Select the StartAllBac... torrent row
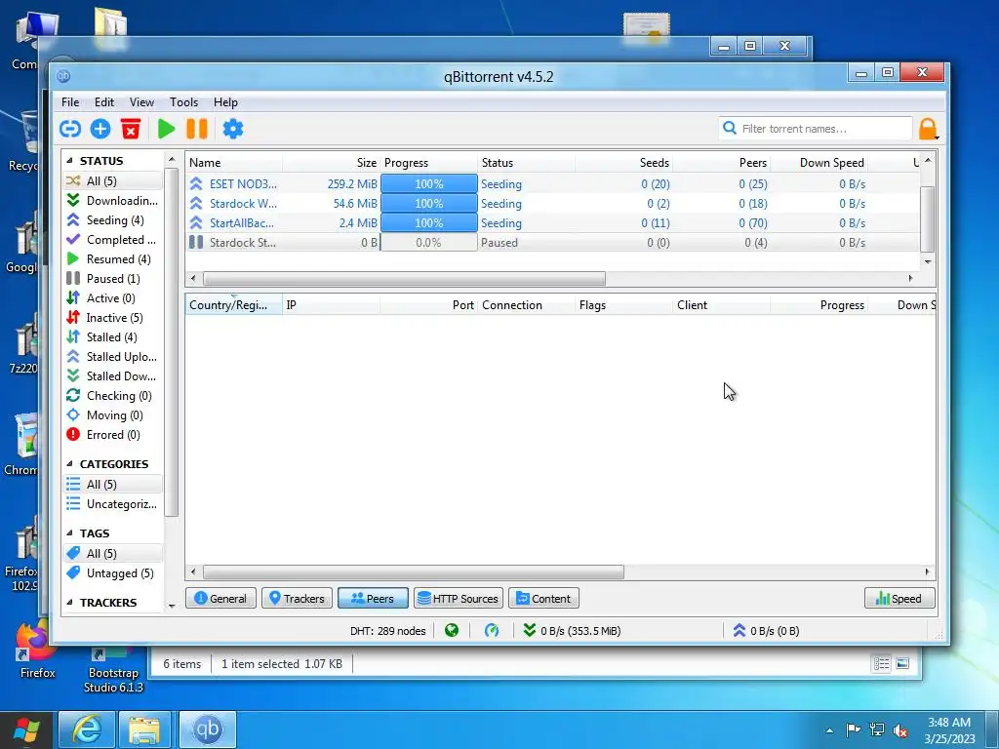This screenshot has height=749, width=999. point(552,223)
